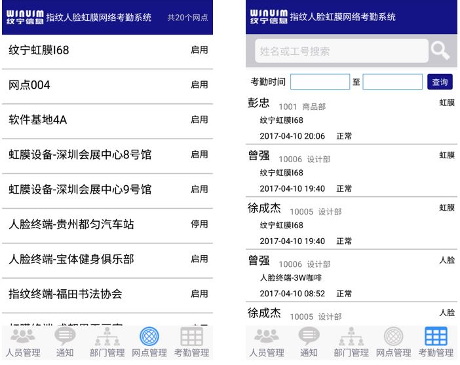The width and height of the screenshot is (460, 365).
Task: Tap the grey 考勤管理 grid icon
Action: tap(191, 335)
